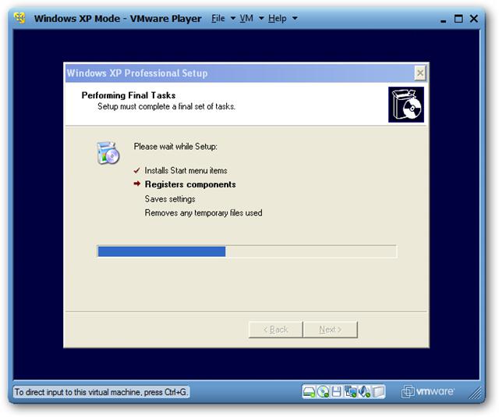Screen dimensions: 499x417
Task: Click the "Please wait while Setup:" text
Action: tap(175, 146)
